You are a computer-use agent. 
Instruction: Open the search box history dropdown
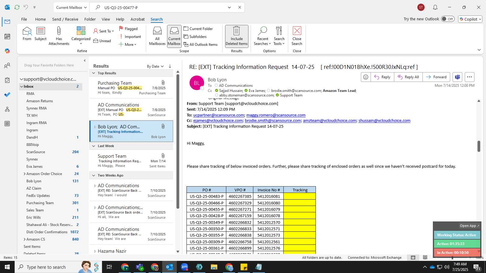pos(229,7)
